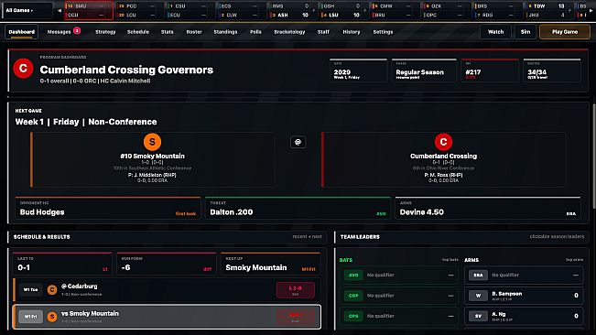Open the Strategy tab
The width and height of the screenshot is (596, 335).
click(105, 32)
